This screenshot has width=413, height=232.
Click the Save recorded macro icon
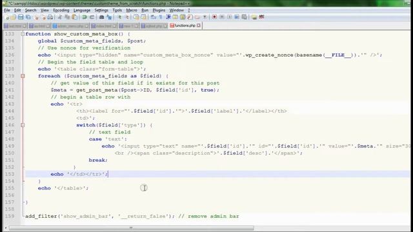coord(244,17)
